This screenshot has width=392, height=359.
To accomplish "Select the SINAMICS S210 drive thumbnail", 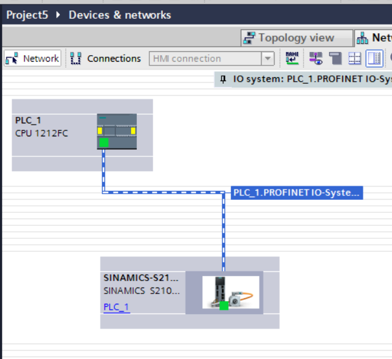I will pos(231,292).
